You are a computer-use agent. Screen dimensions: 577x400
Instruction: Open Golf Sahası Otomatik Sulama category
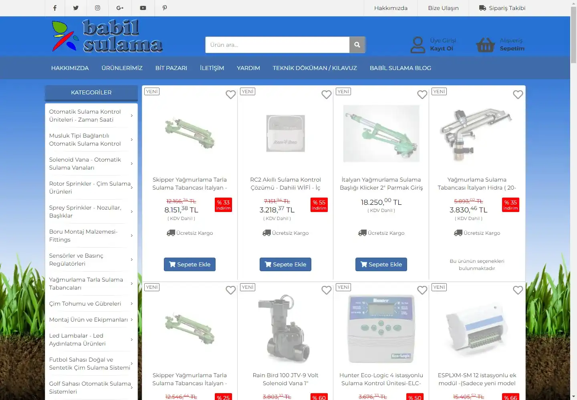[91, 388]
